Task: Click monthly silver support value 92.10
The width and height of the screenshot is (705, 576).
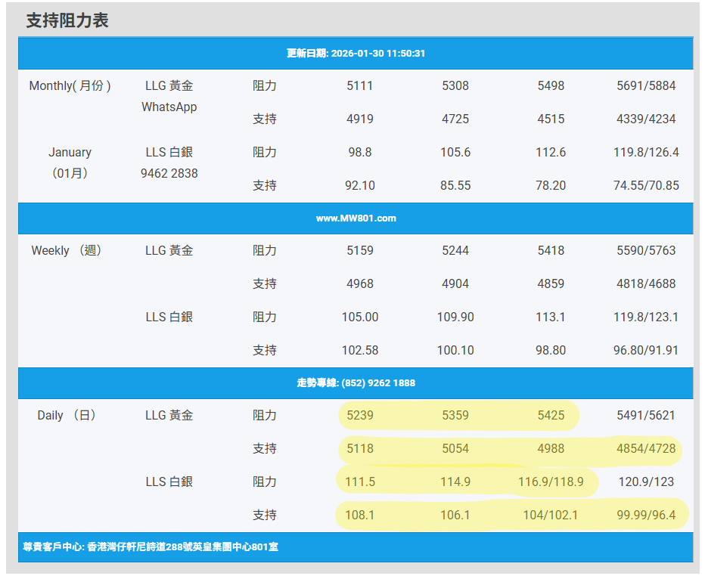Action: pos(360,186)
